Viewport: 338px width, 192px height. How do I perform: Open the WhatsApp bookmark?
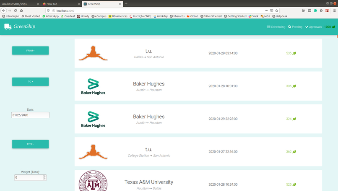[x=50, y=16]
